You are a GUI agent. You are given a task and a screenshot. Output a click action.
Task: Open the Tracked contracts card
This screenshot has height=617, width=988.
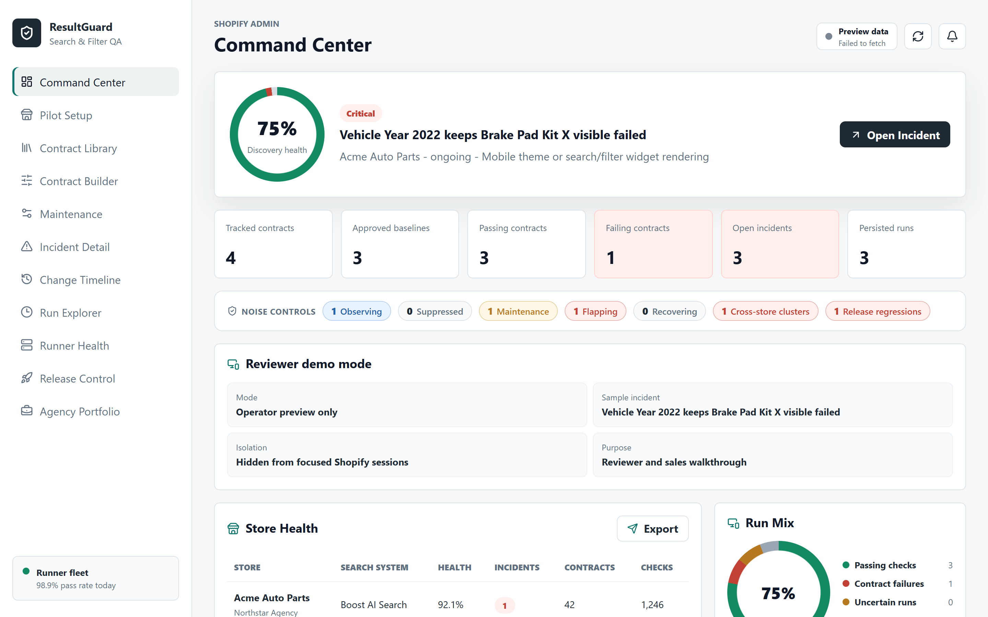[x=273, y=244]
